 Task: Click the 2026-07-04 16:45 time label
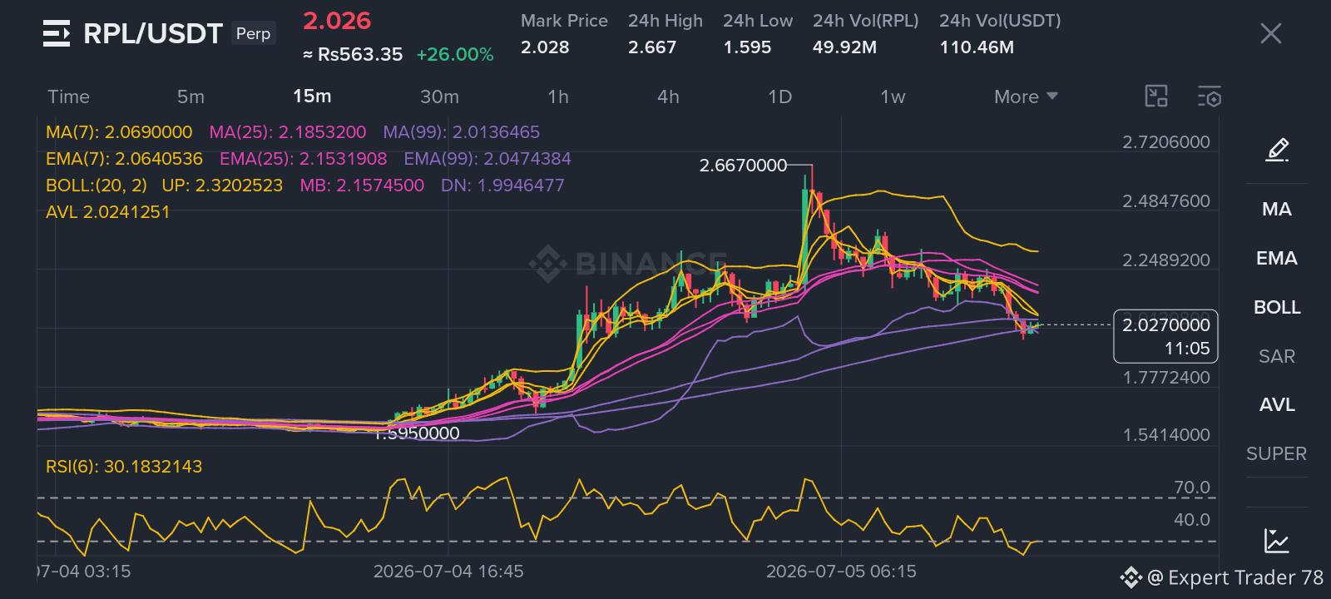click(x=448, y=572)
